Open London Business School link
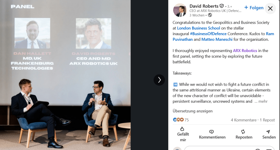The height and width of the screenshot is (150, 280). click(198, 28)
